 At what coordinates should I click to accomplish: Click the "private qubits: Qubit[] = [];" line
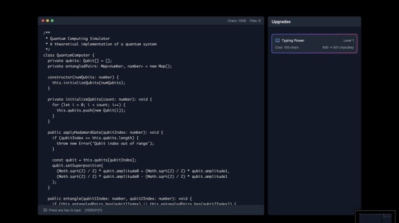pos(80,61)
